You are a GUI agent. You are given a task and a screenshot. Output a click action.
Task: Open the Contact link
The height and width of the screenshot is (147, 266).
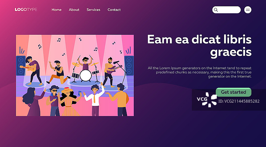tap(114, 10)
